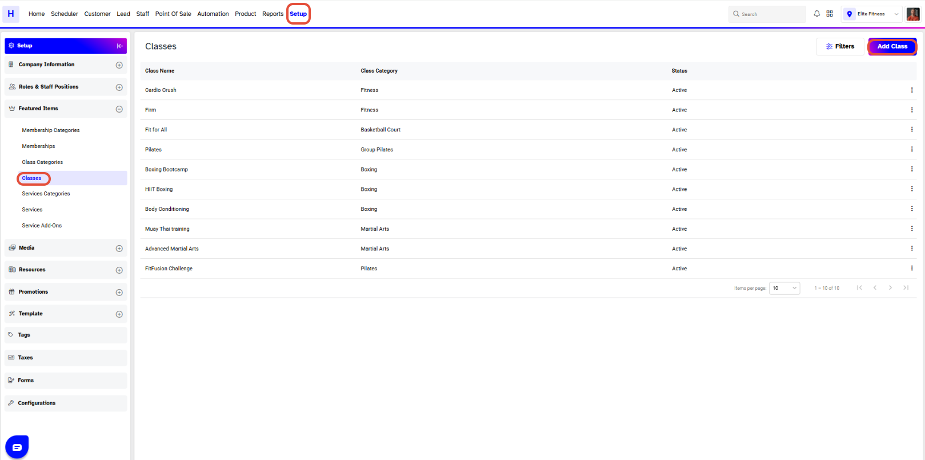
Task: Click the user profile avatar
Action: click(x=913, y=14)
